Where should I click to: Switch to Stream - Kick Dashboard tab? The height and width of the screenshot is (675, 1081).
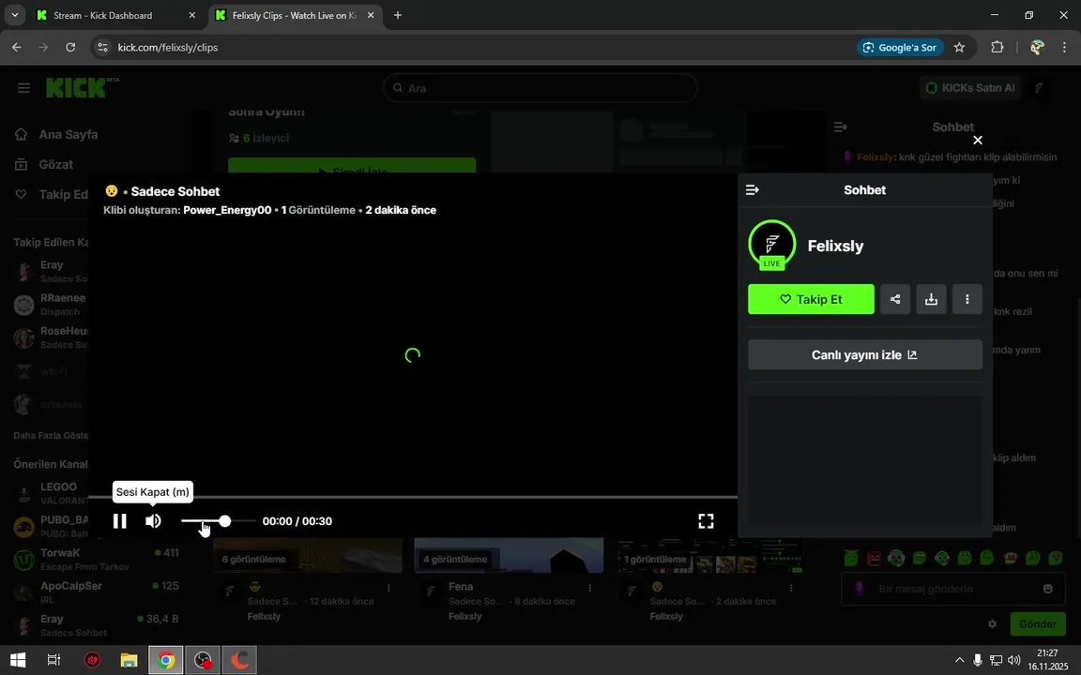coord(115,15)
